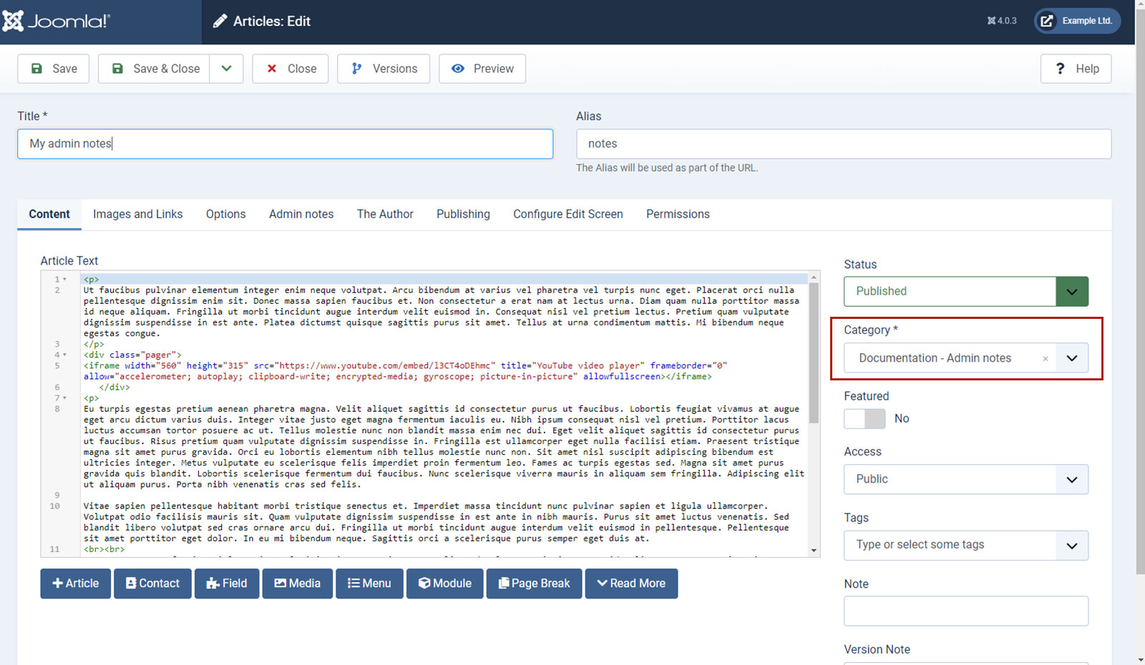The image size is (1145, 665).
Task: Collapse code fold arrow on line 4
Action: pyautogui.click(x=65, y=355)
